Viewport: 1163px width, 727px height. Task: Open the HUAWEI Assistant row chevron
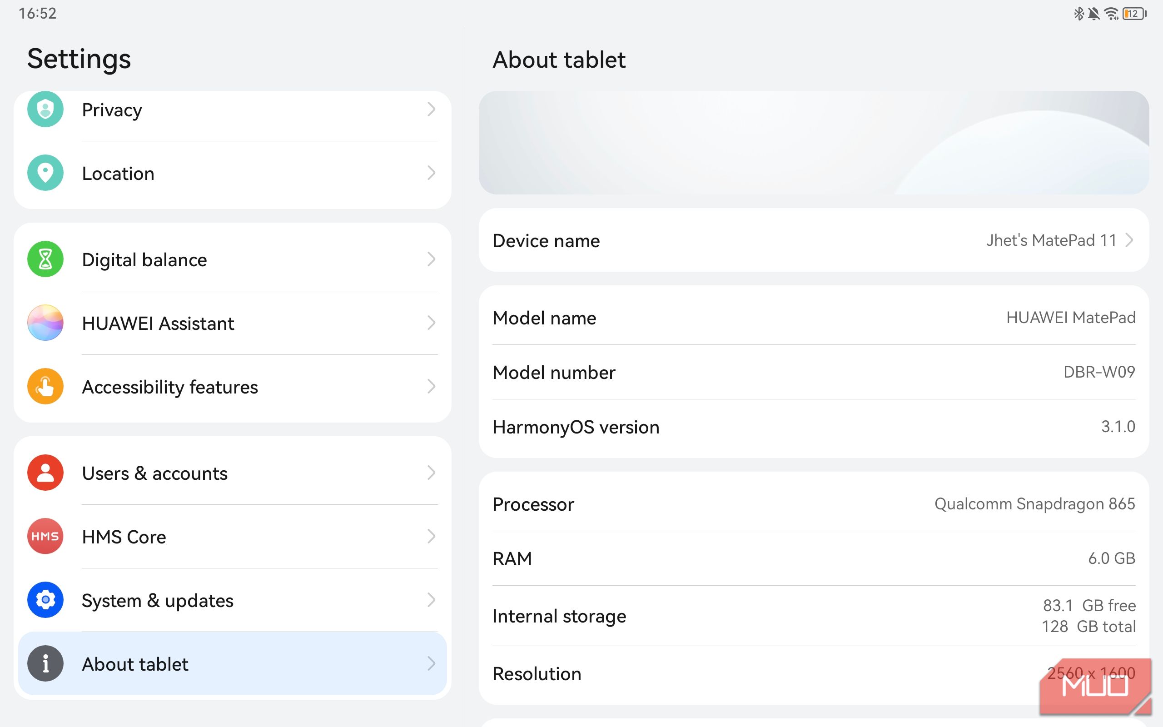click(431, 323)
